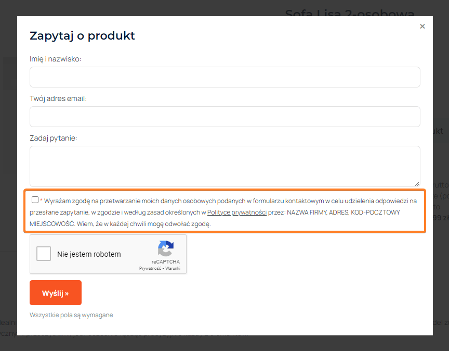449x351 pixels.
Task: Open the reCAPTCHA Prywatność link
Action: 150,268
